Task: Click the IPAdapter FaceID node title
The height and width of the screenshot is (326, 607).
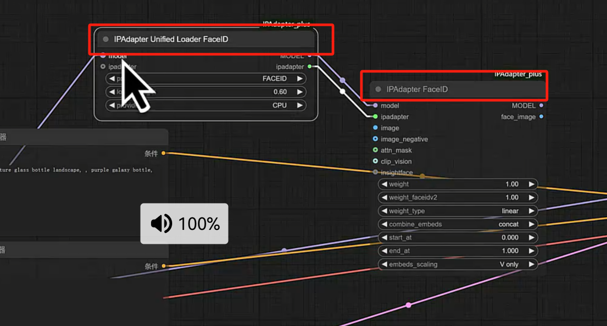Action: pyautogui.click(x=417, y=89)
